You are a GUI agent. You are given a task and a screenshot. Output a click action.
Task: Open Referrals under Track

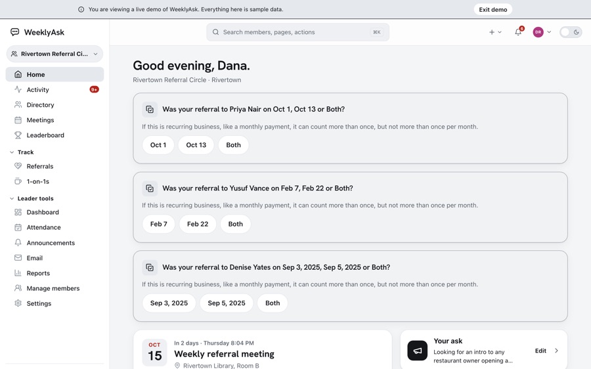click(x=55, y=166)
